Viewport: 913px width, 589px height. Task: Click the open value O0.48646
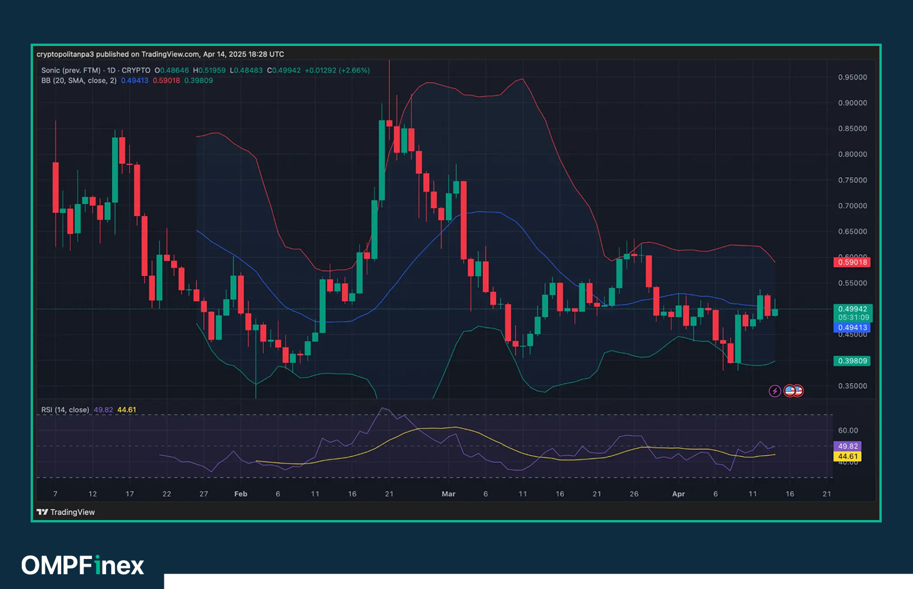pos(172,70)
